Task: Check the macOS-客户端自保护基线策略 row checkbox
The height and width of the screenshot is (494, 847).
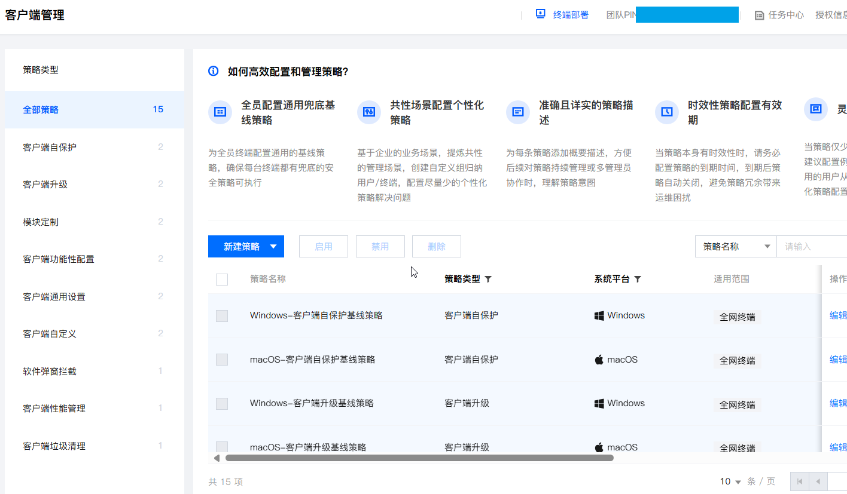Action: 222,360
